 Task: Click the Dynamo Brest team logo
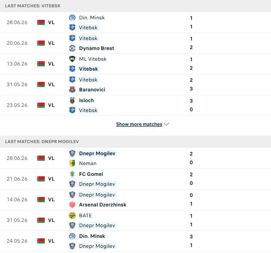tap(72, 48)
